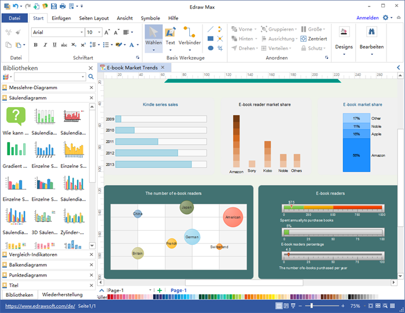The image size is (405, 313).
Task: Increase font size with larger A
Action: (x=107, y=32)
